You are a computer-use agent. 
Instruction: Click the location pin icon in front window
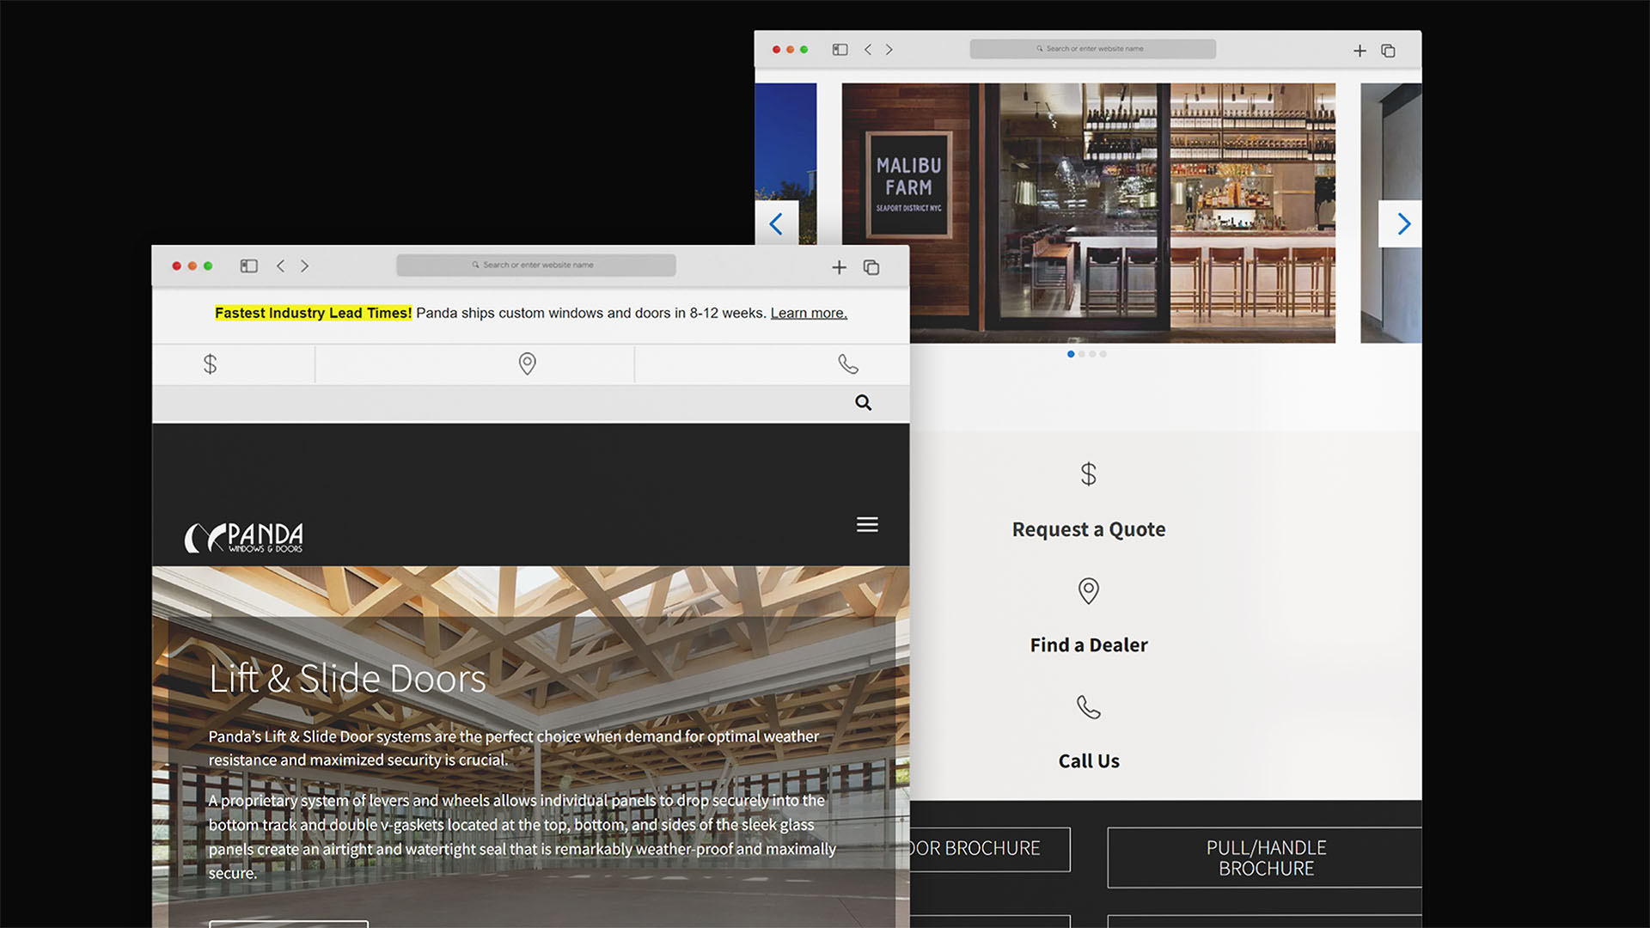pyautogui.click(x=528, y=364)
